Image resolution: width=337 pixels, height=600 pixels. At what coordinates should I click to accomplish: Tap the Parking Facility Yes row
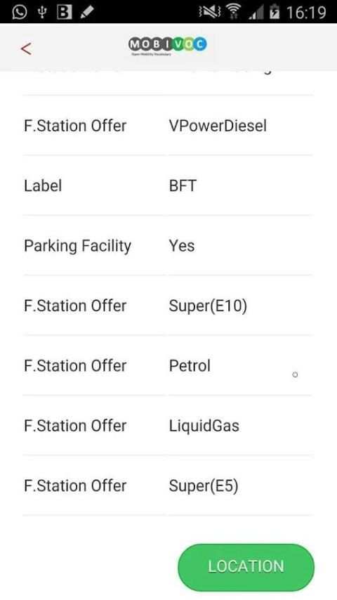[168, 246]
